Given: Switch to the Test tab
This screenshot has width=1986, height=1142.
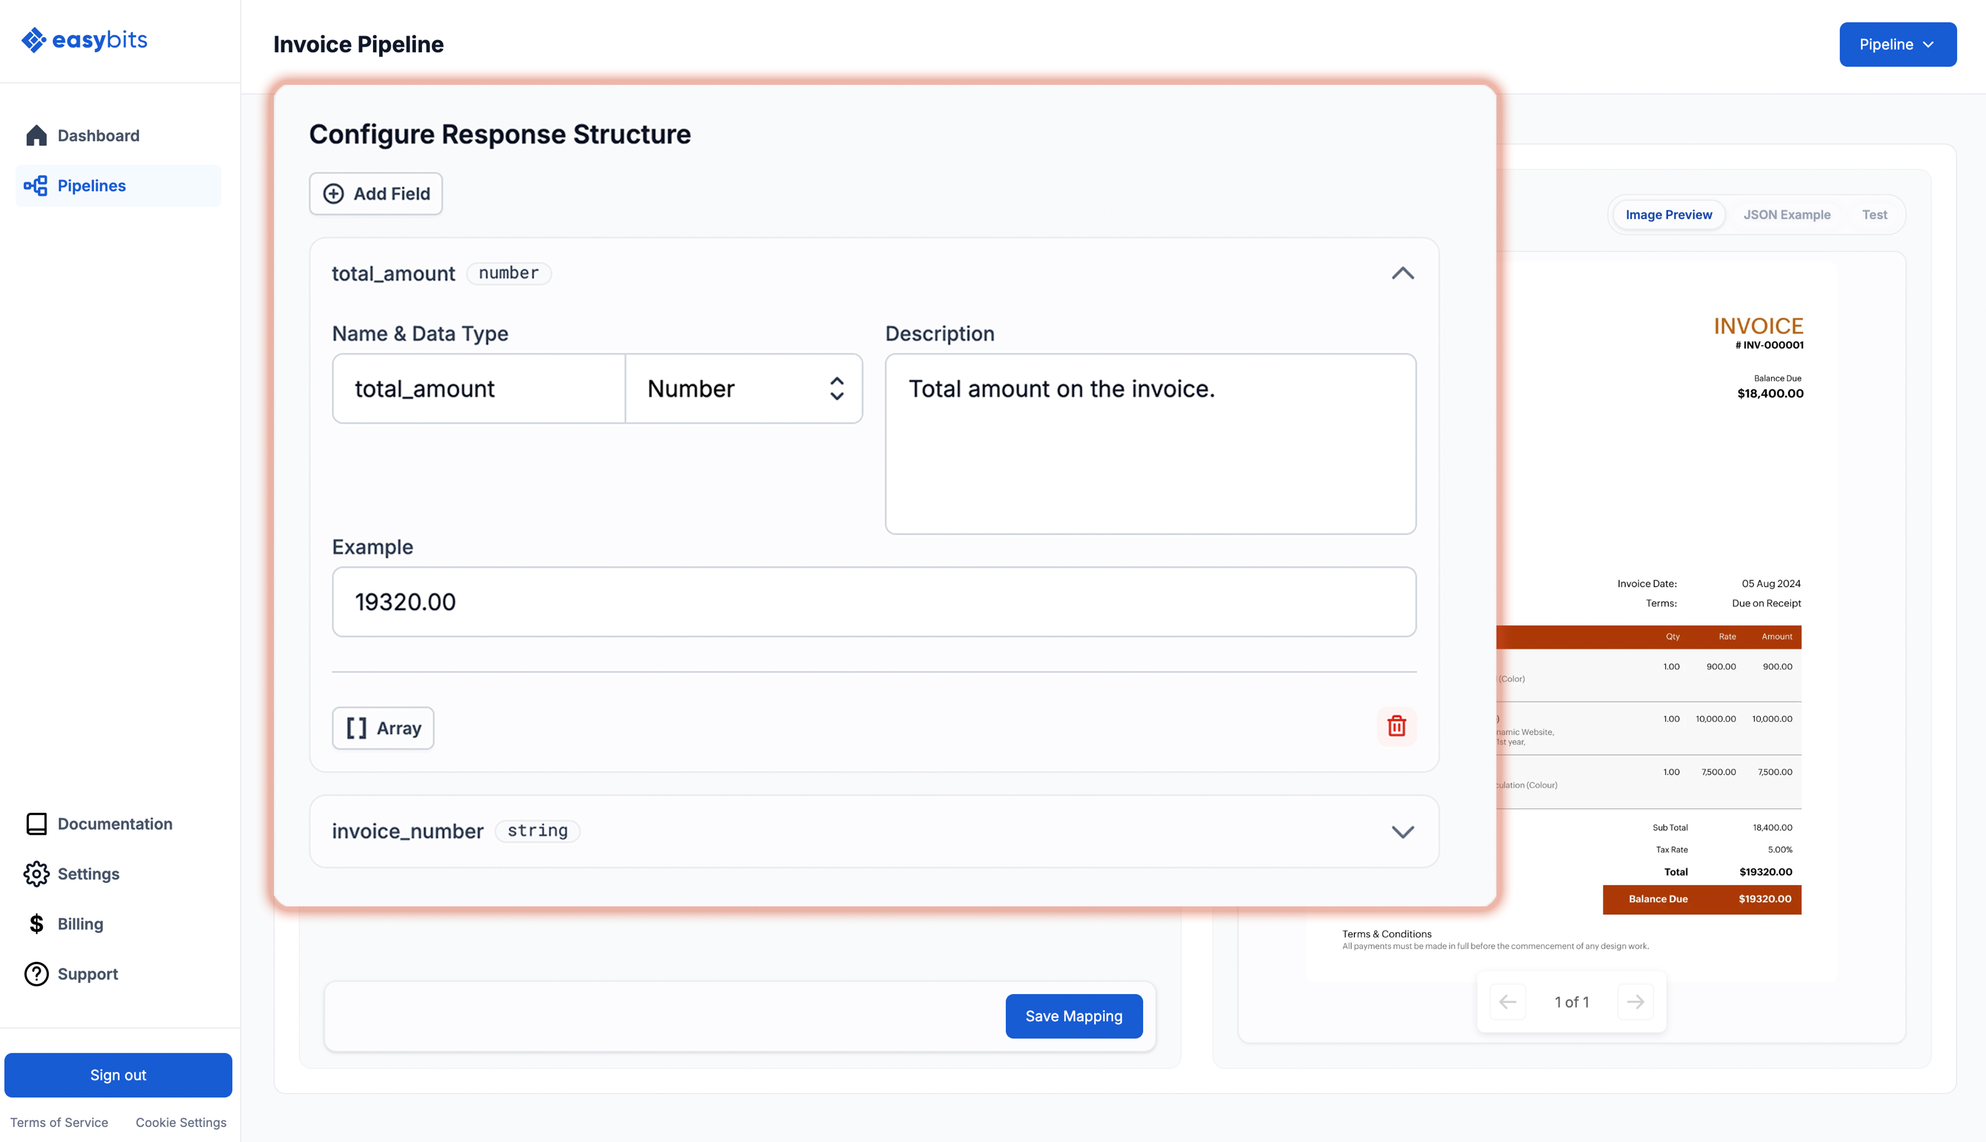Looking at the screenshot, I should coord(1874,215).
